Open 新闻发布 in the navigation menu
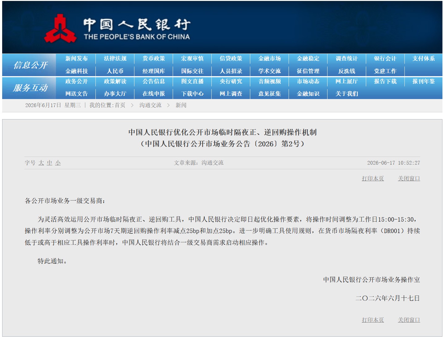The image size is (444, 337). 77,58
